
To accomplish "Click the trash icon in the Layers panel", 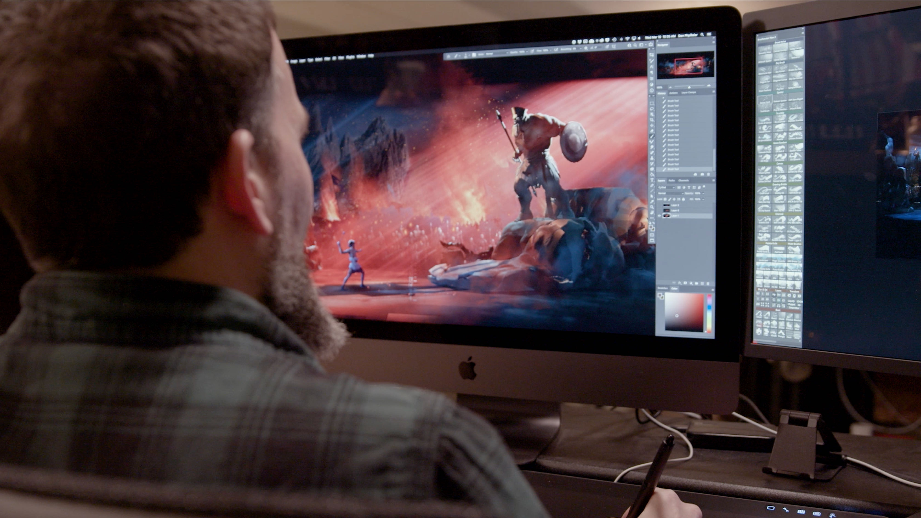I will [x=708, y=283].
